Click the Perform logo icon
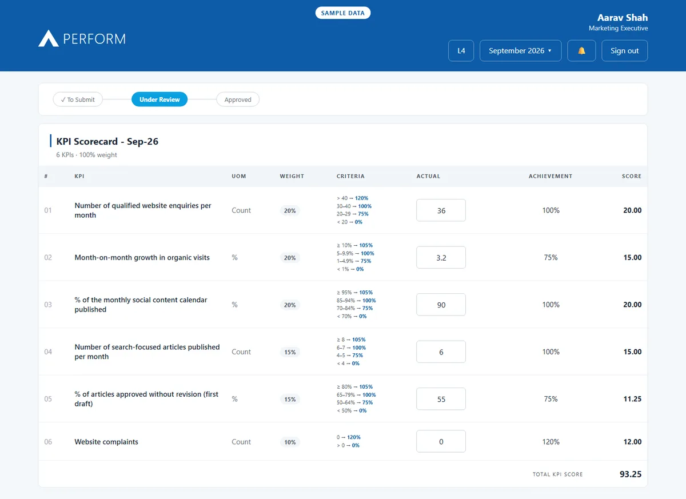Screen dimensions: 686x499 [x=49, y=38]
